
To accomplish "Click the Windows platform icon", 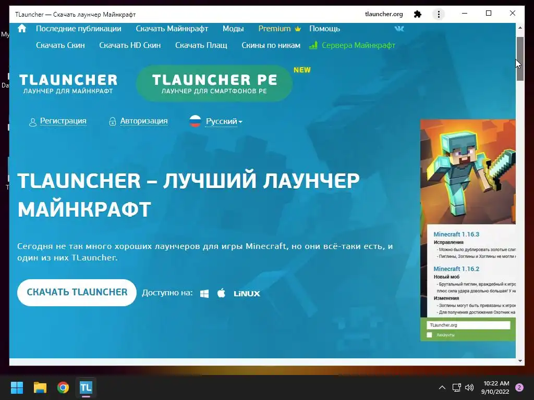I will (x=204, y=294).
